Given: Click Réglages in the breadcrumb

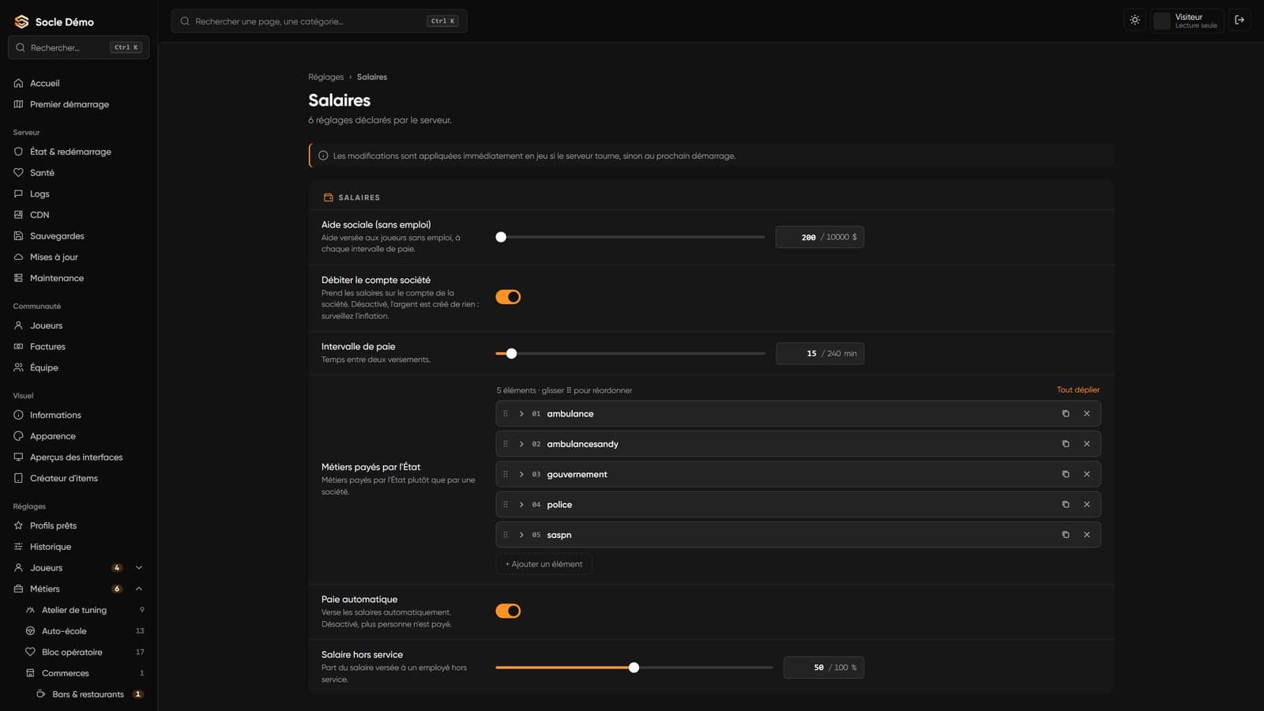Looking at the screenshot, I should click(x=325, y=77).
